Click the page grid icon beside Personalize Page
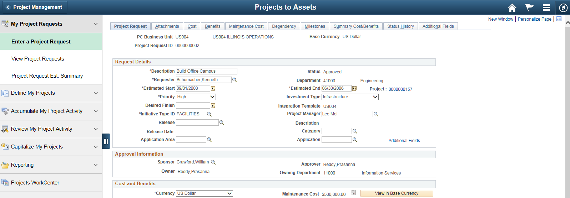This screenshot has height=198, width=570. 559,19
